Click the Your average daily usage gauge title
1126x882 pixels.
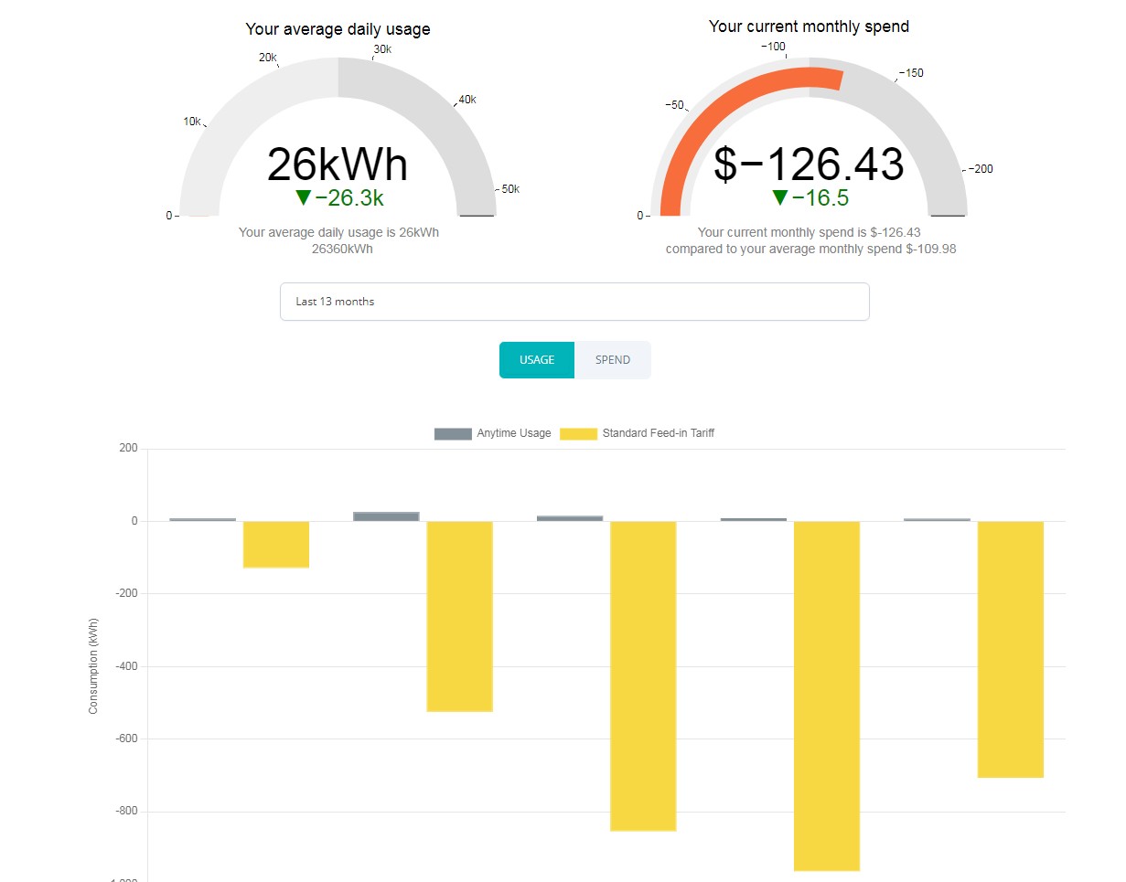click(x=338, y=29)
